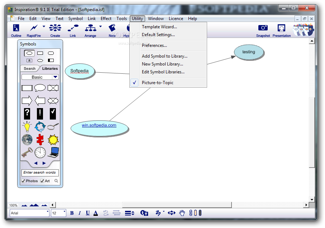The width and height of the screenshot is (325, 228).
Task: Click the Bold formatting button
Action: [x=72, y=213]
